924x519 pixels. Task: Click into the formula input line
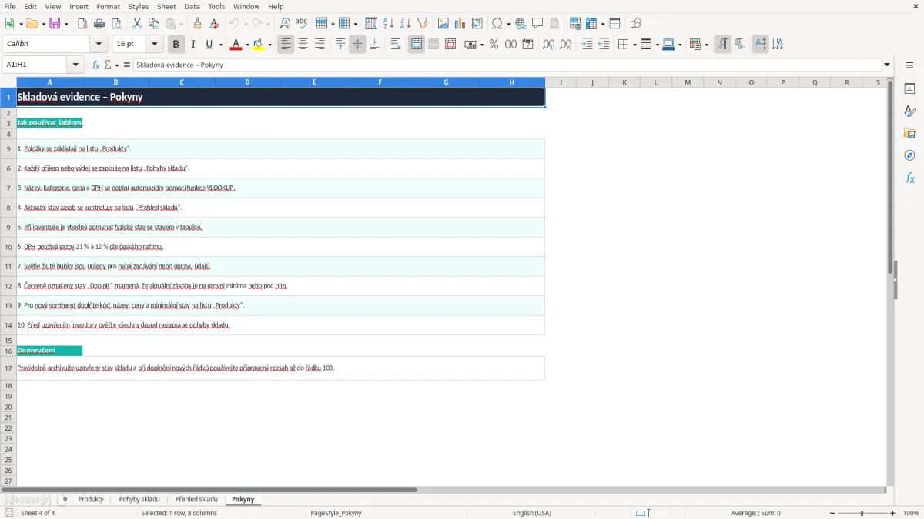[507, 65]
